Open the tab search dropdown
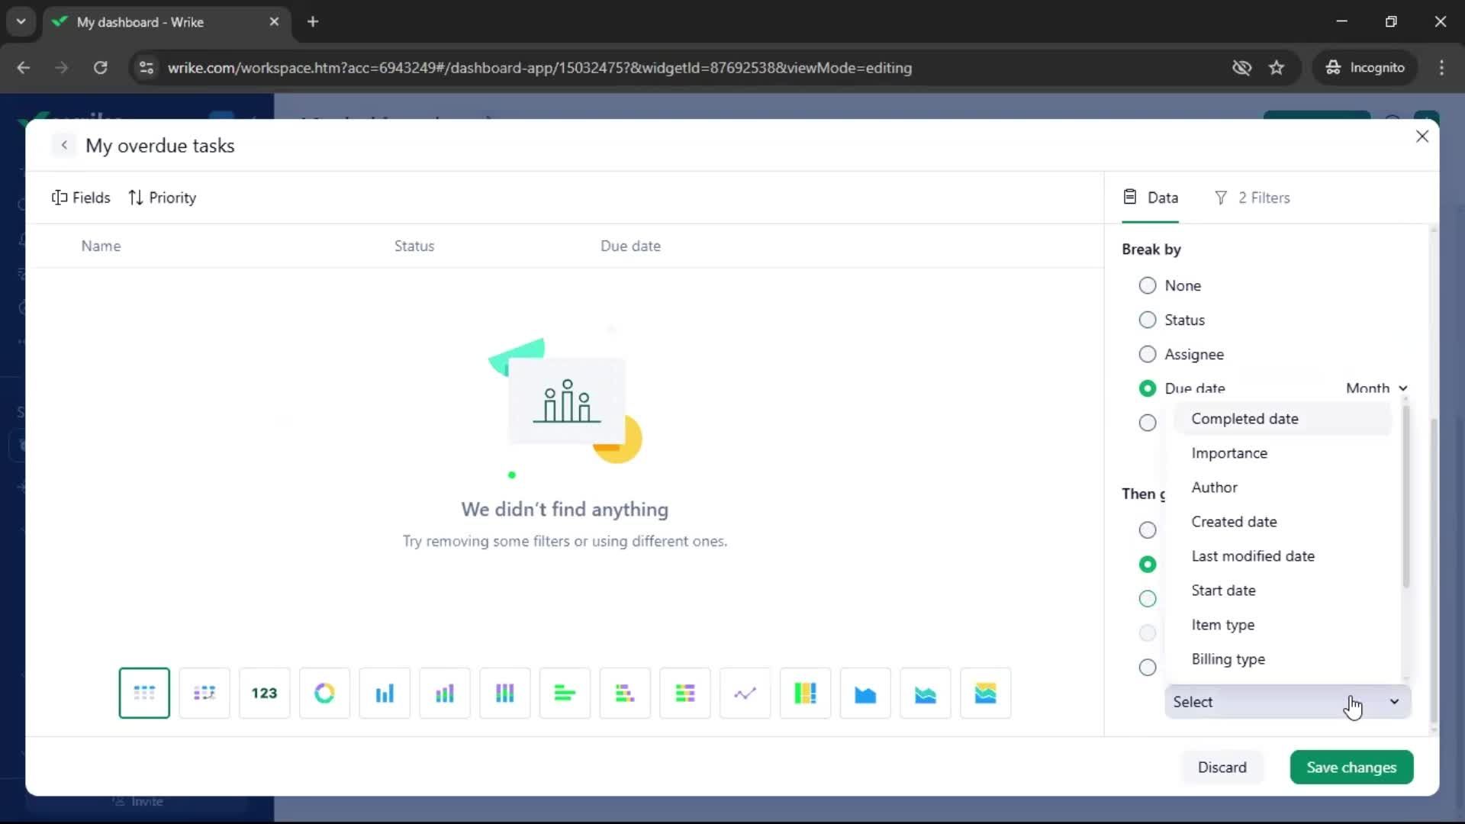 coord(21,22)
